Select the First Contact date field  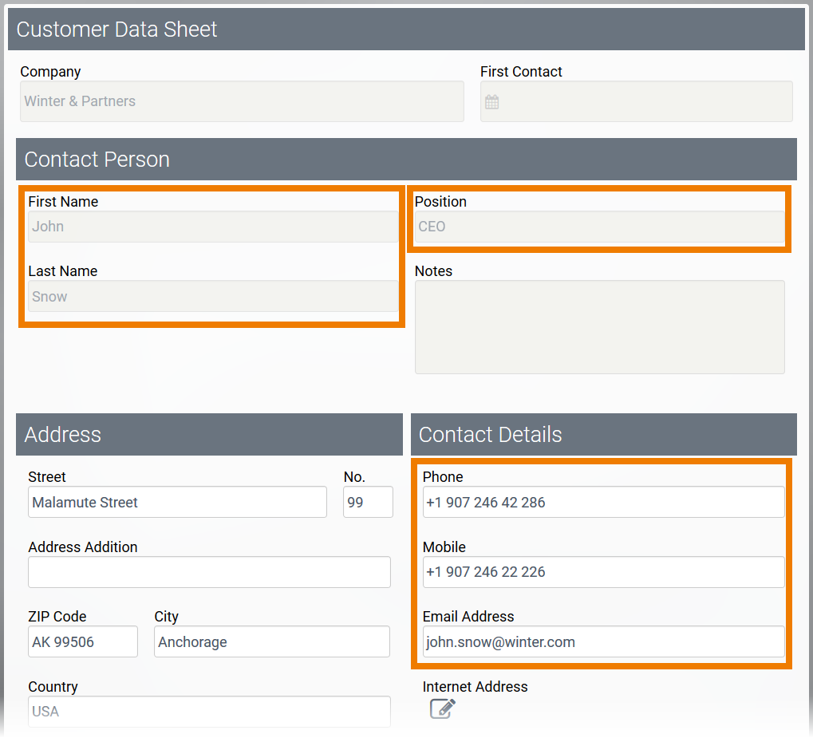pyautogui.click(x=646, y=101)
